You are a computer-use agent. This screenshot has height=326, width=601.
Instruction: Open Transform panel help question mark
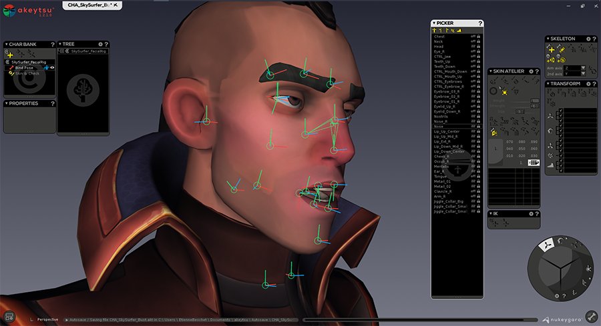pos(594,84)
